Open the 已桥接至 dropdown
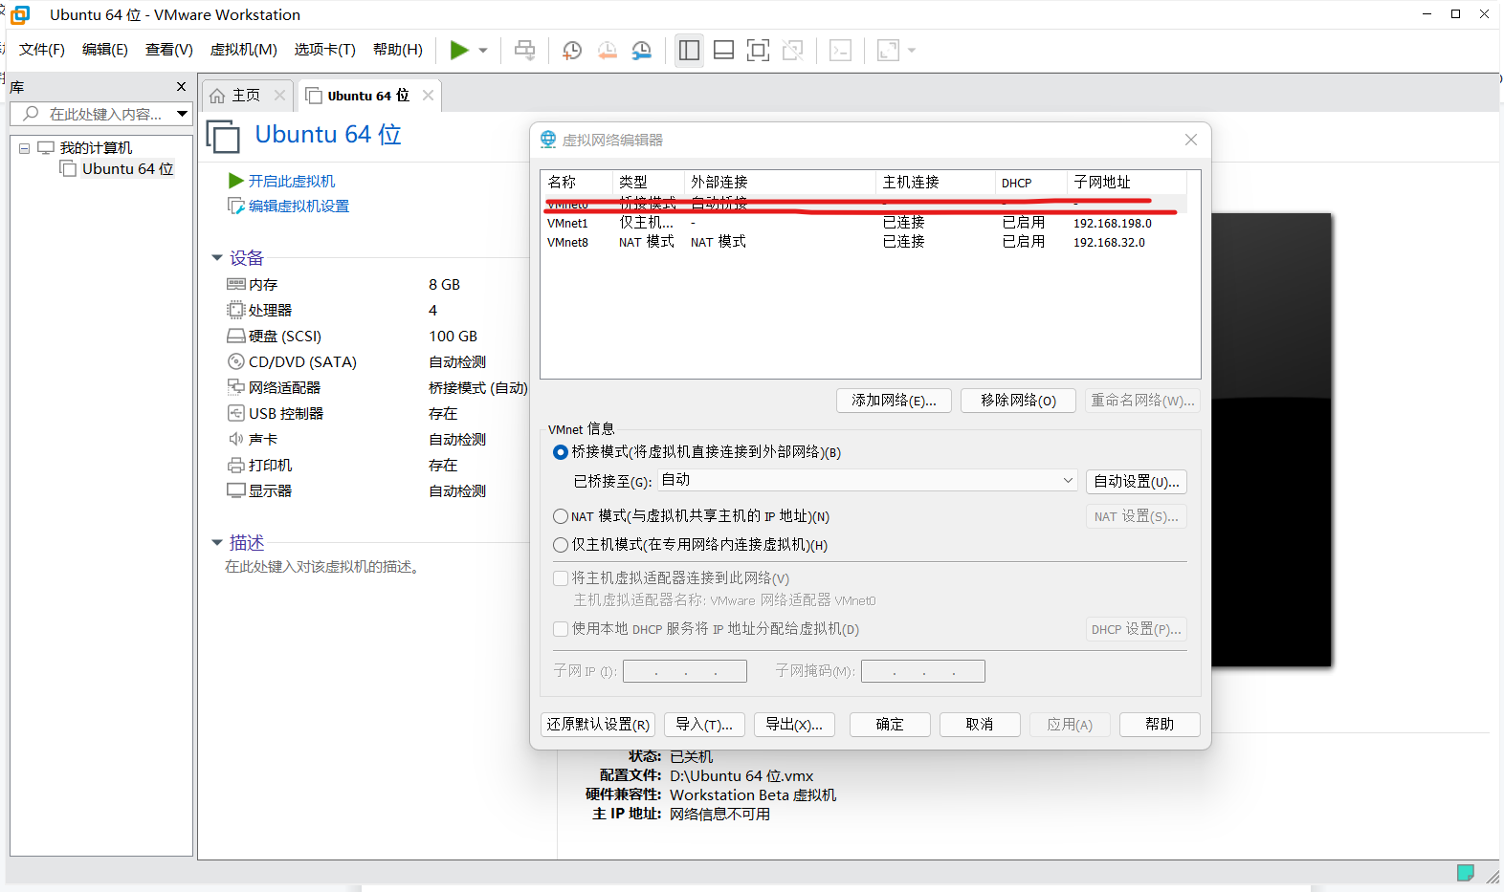This screenshot has height=892, width=1504. [x=868, y=480]
